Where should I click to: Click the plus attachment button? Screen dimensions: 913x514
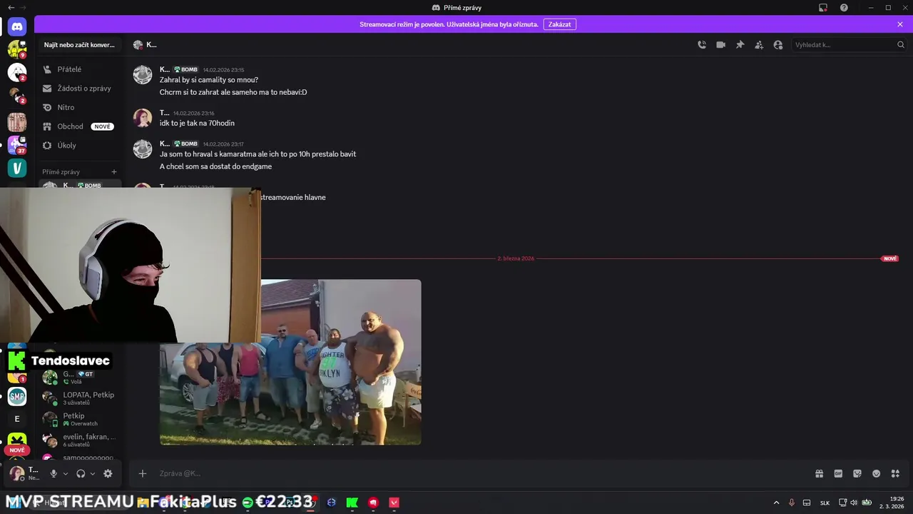[143, 473]
